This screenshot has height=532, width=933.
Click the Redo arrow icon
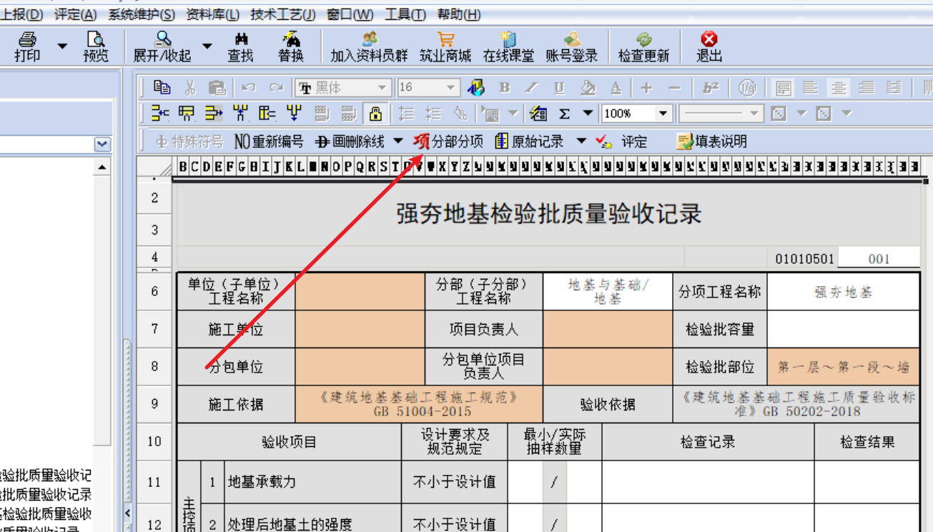276,88
